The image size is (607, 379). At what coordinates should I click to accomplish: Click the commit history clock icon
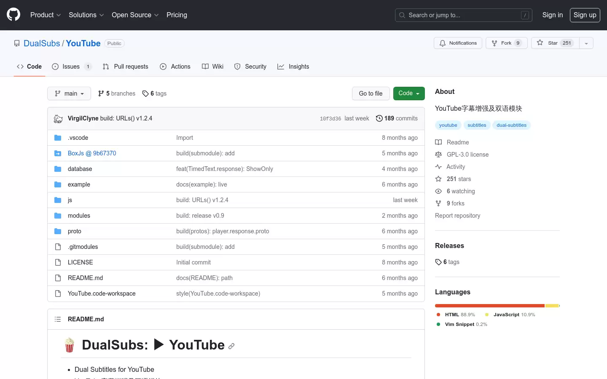(x=379, y=118)
